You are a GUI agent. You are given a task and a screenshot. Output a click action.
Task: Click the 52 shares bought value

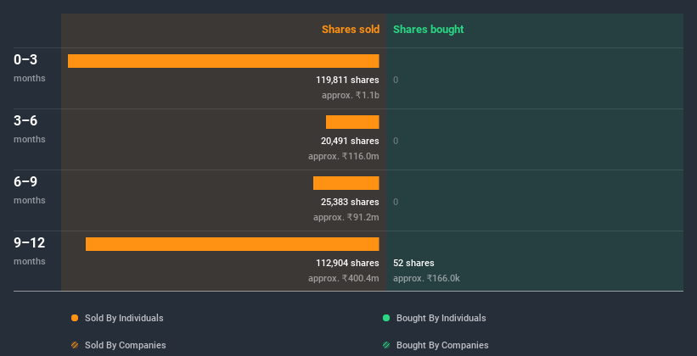pyautogui.click(x=413, y=263)
